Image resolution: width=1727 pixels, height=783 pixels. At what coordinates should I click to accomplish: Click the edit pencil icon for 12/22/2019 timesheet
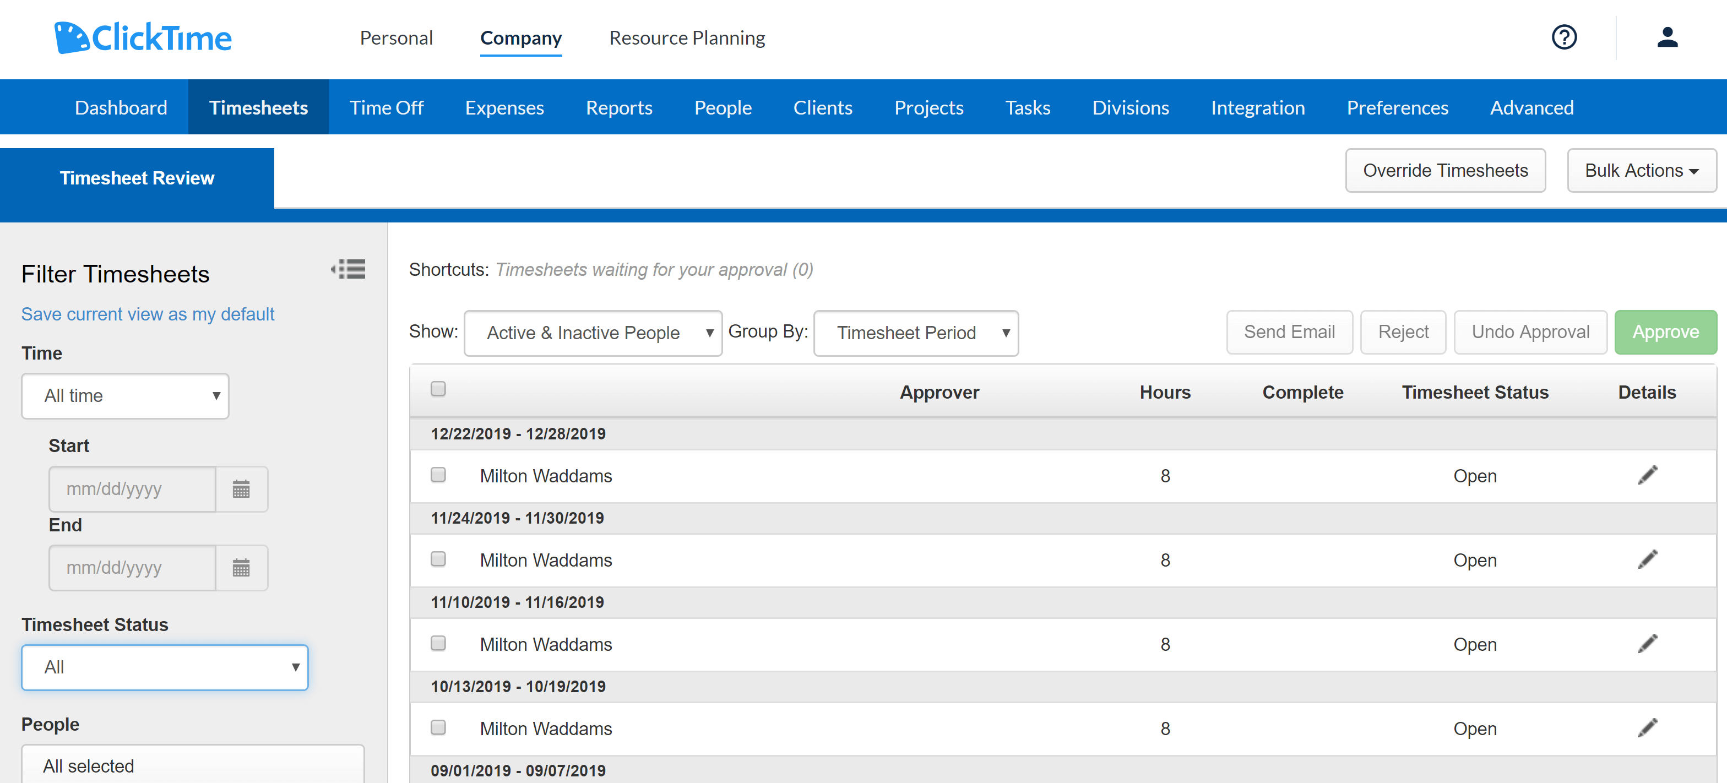(x=1648, y=475)
